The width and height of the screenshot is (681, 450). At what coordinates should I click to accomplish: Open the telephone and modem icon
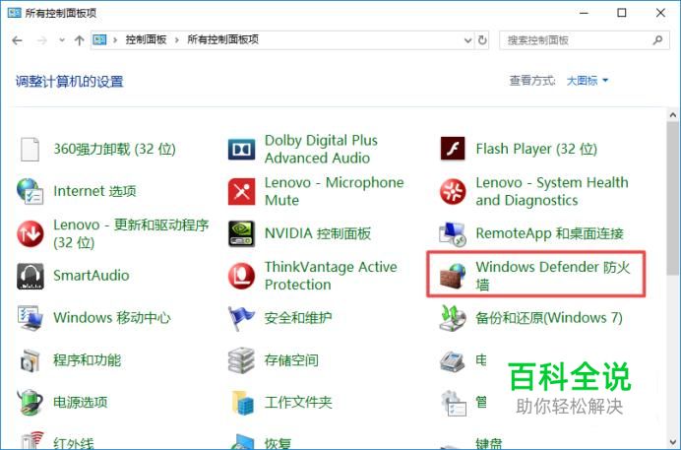click(453, 361)
